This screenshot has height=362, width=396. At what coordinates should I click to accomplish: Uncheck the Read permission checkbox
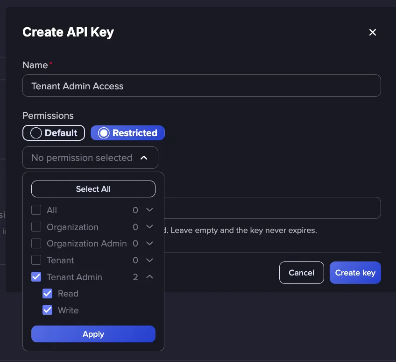coord(48,293)
